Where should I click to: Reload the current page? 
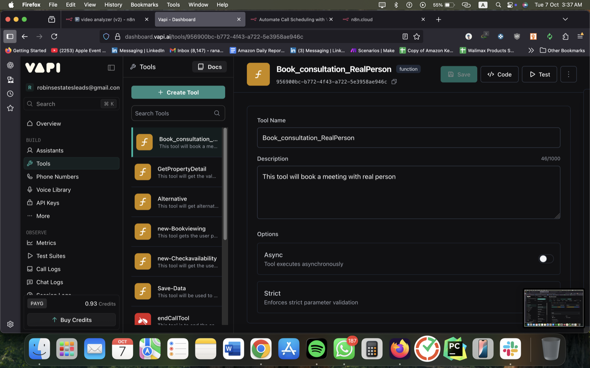point(54,37)
